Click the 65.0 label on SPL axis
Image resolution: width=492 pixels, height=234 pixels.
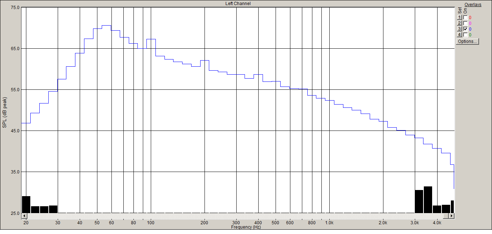click(16, 48)
